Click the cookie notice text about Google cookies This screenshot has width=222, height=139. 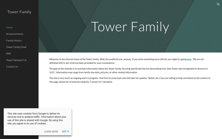[37, 119]
